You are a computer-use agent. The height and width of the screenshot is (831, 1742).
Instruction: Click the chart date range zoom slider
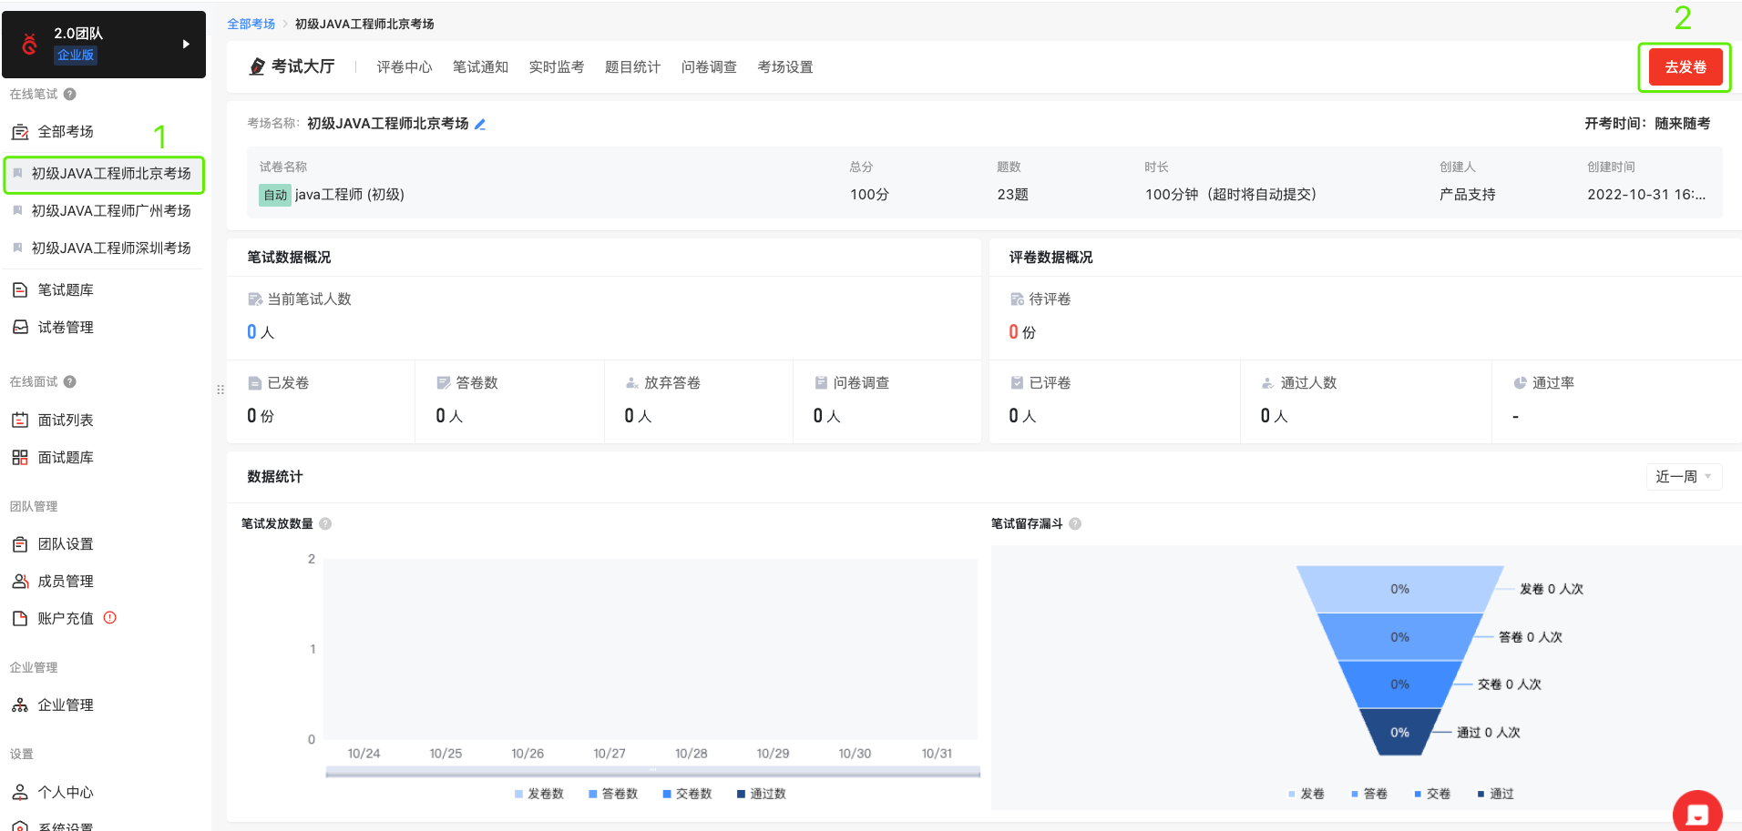tap(652, 771)
